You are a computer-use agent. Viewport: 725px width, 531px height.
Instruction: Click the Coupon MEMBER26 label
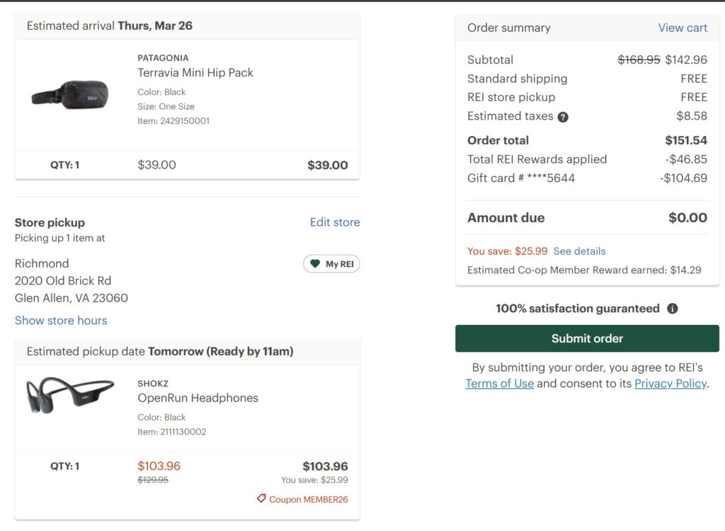point(309,499)
